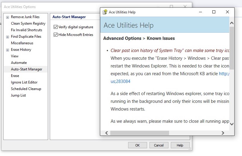This screenshot has height=156, width=242.
Task: Expand the Remove Junk Files node
Action: click(x=7, y=17)
